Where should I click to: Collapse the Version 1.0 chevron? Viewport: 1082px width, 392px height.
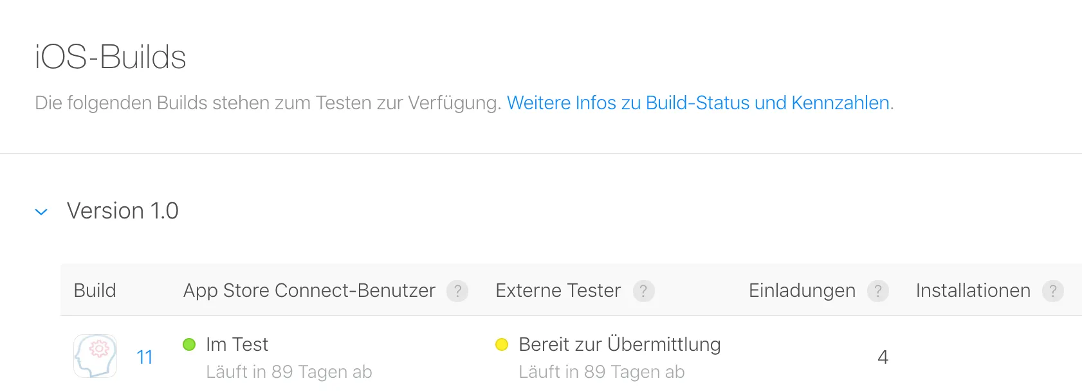pos(41,211)
